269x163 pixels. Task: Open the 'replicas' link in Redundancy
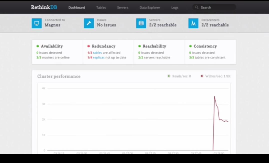99,57
